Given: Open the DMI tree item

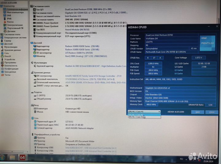Looking at the screenshot, I should tap(9, 15).
